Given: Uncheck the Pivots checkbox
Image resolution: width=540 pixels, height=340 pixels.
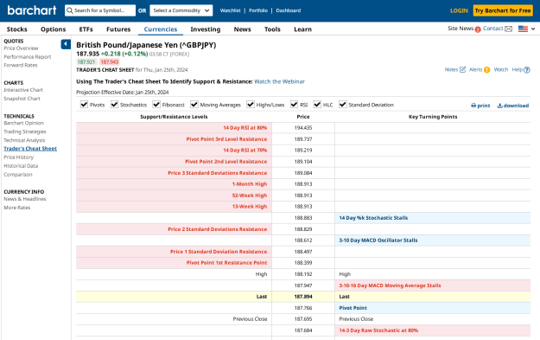Looking at the screenshot, I should click(84, 105).
